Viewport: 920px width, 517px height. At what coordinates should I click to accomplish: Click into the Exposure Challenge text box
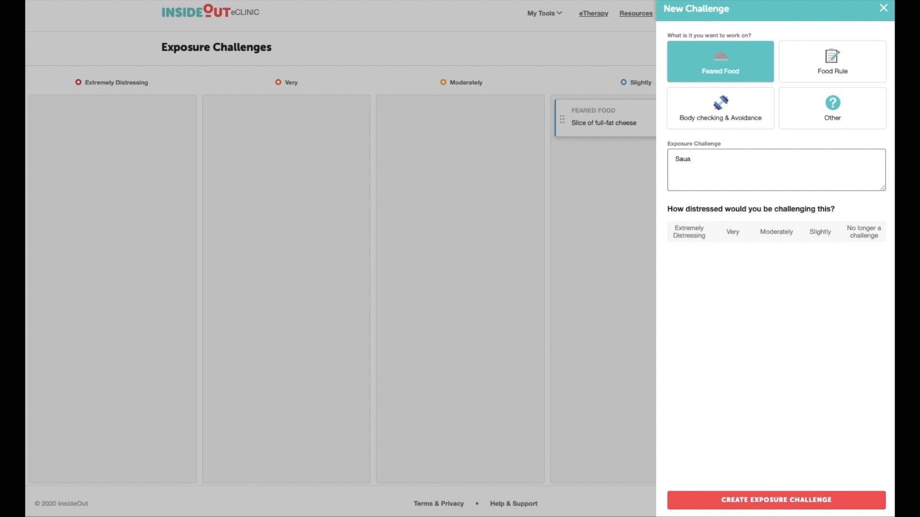(x=776, y=170)
